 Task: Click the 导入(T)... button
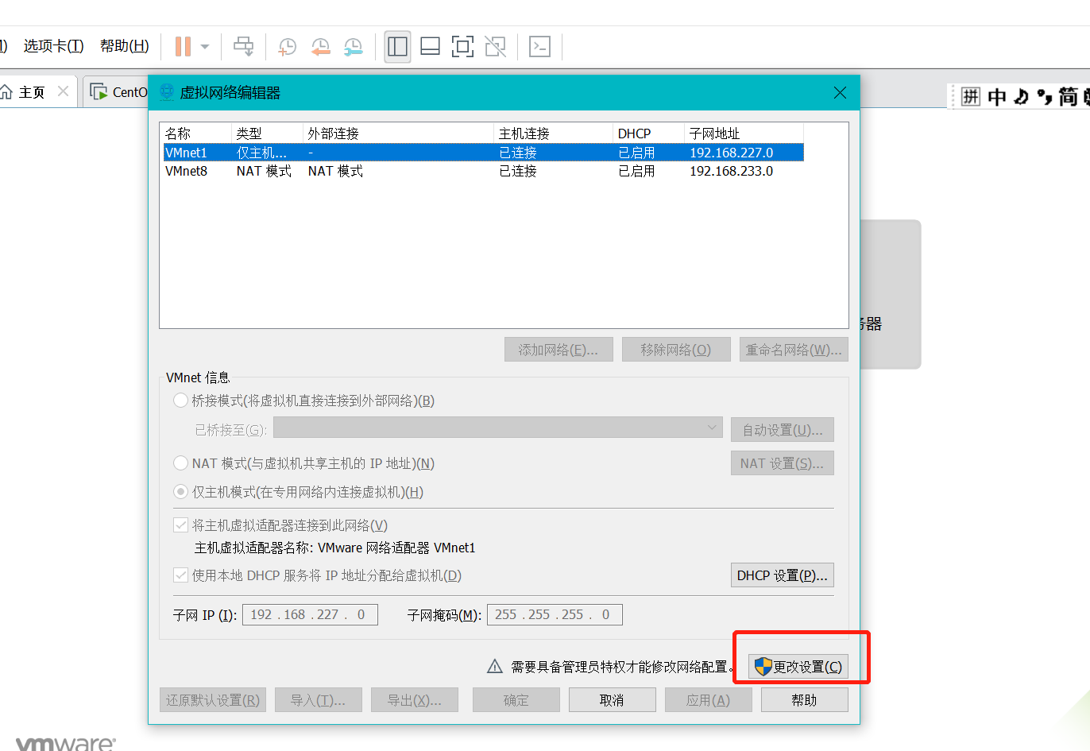tap(319, 700)
